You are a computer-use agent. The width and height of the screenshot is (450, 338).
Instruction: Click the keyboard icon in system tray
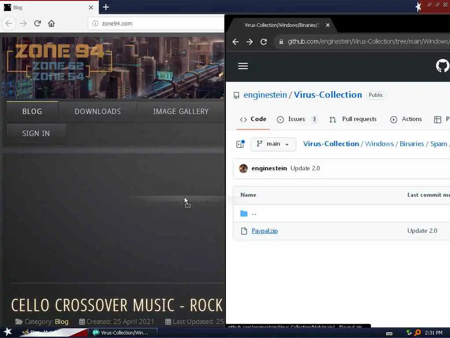[x=389, y=333]
